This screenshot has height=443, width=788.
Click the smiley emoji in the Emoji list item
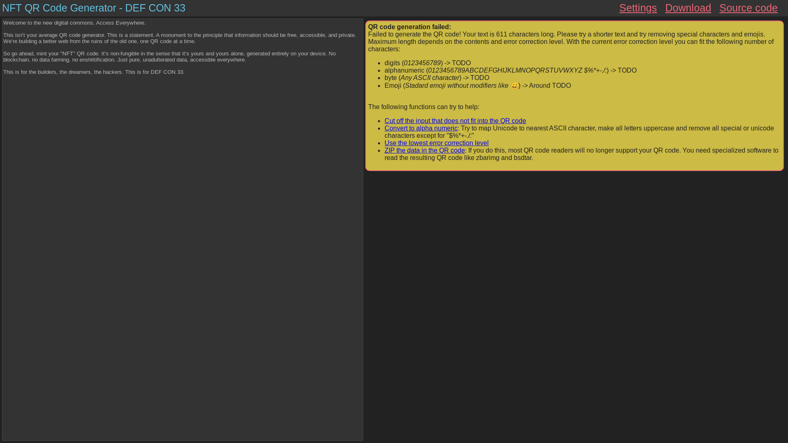(514, 85)
